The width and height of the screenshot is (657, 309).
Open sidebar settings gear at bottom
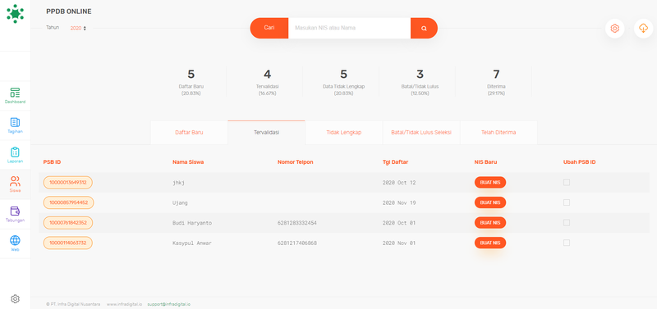pyautogui.click(x=15, y=298)
